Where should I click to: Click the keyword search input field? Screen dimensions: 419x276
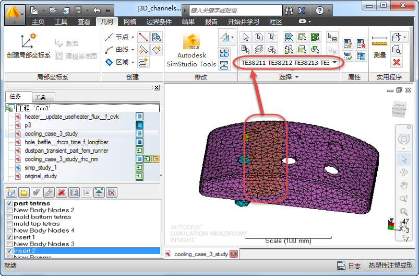[x=236, y=10]
